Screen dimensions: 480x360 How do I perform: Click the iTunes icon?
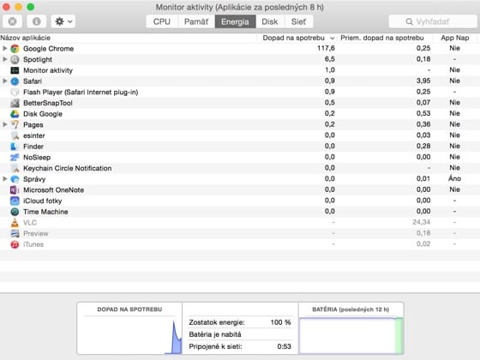(15, 244)
